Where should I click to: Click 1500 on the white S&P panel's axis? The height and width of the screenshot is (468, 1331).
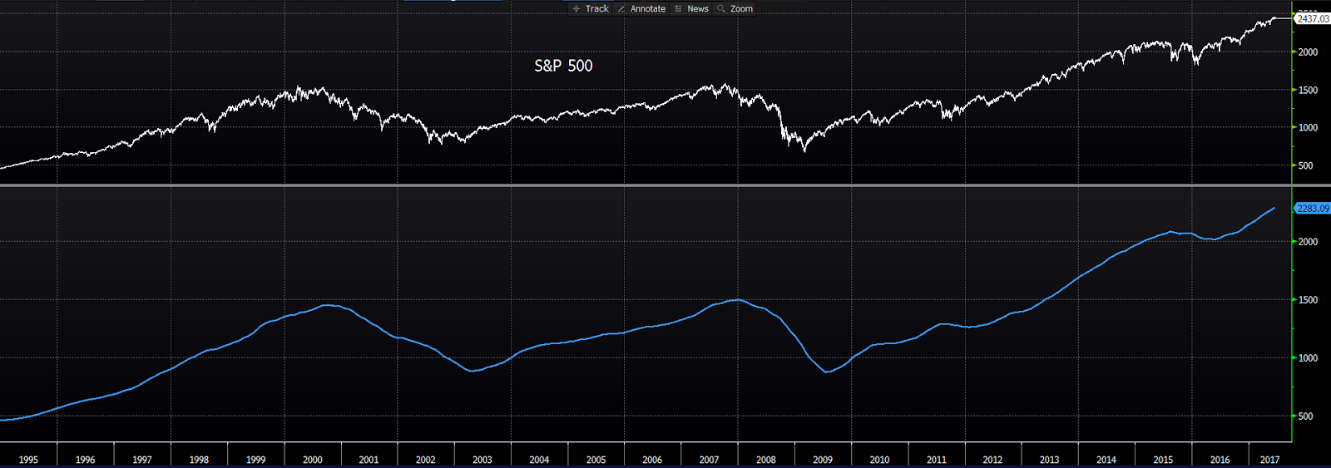pos(1309,90)
